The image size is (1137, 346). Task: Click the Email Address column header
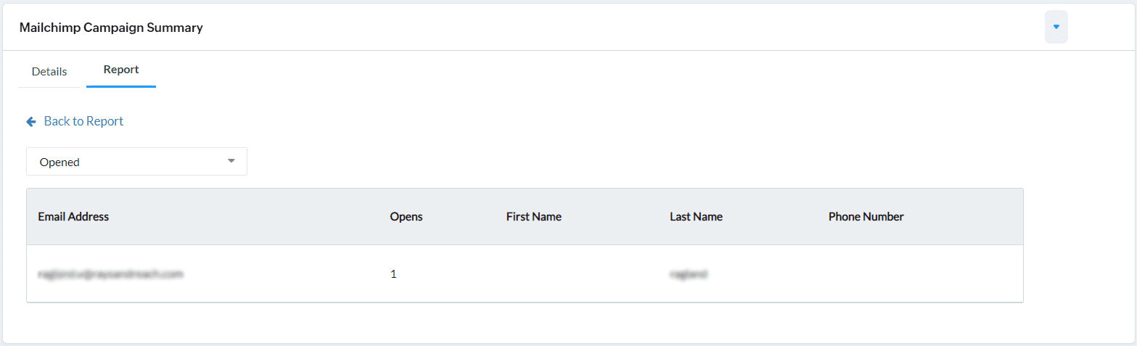point(73,217)
